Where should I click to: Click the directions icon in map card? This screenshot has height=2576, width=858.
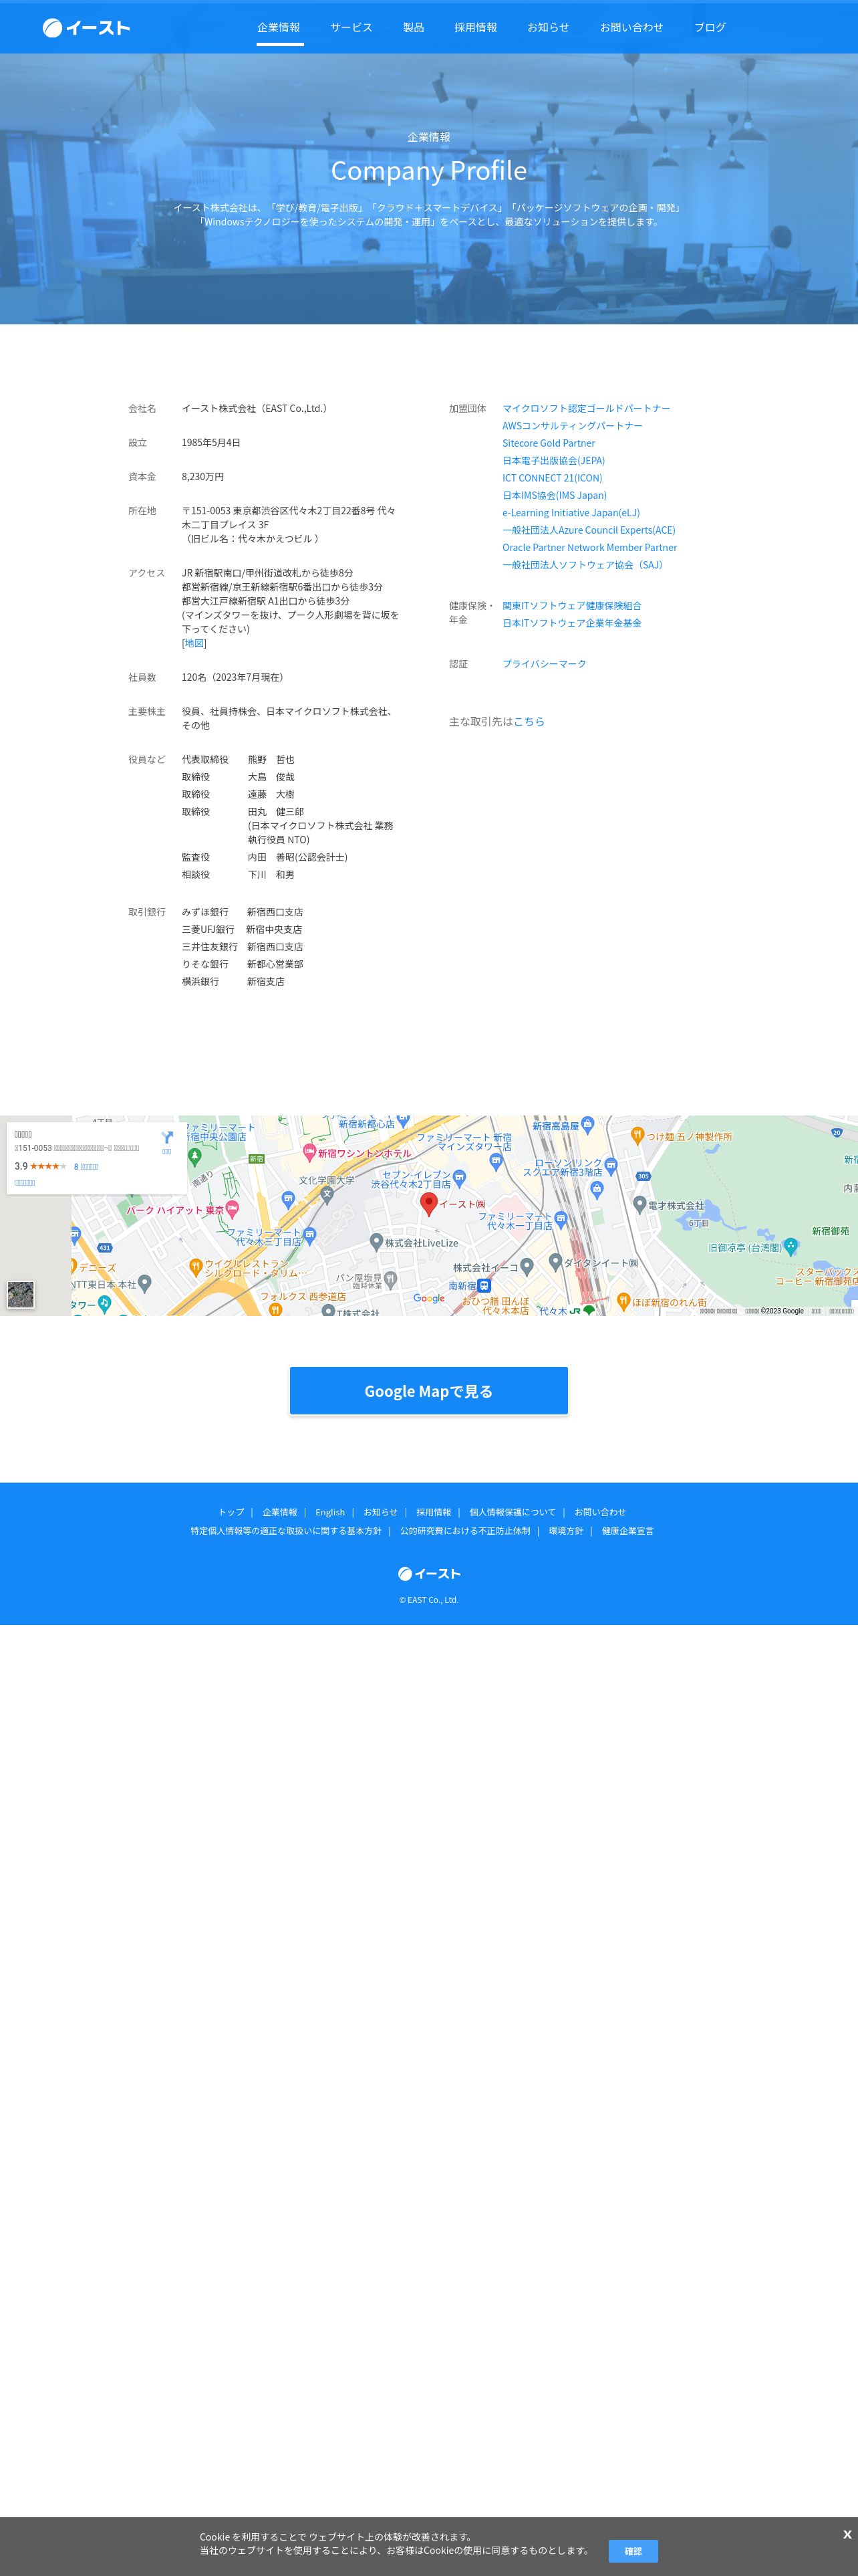pos(167,1138)
